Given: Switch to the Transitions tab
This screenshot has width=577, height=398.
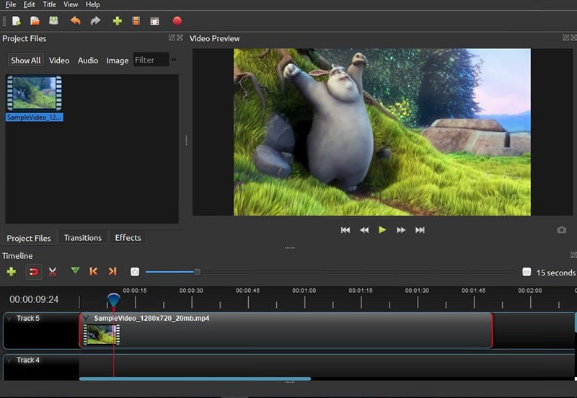Looking at the screenshot, I should pos(82,238).
